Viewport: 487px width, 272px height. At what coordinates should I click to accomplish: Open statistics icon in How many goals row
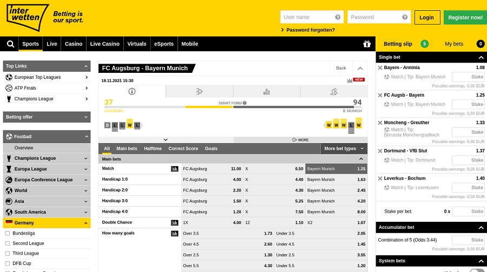(x=175, y=234)
